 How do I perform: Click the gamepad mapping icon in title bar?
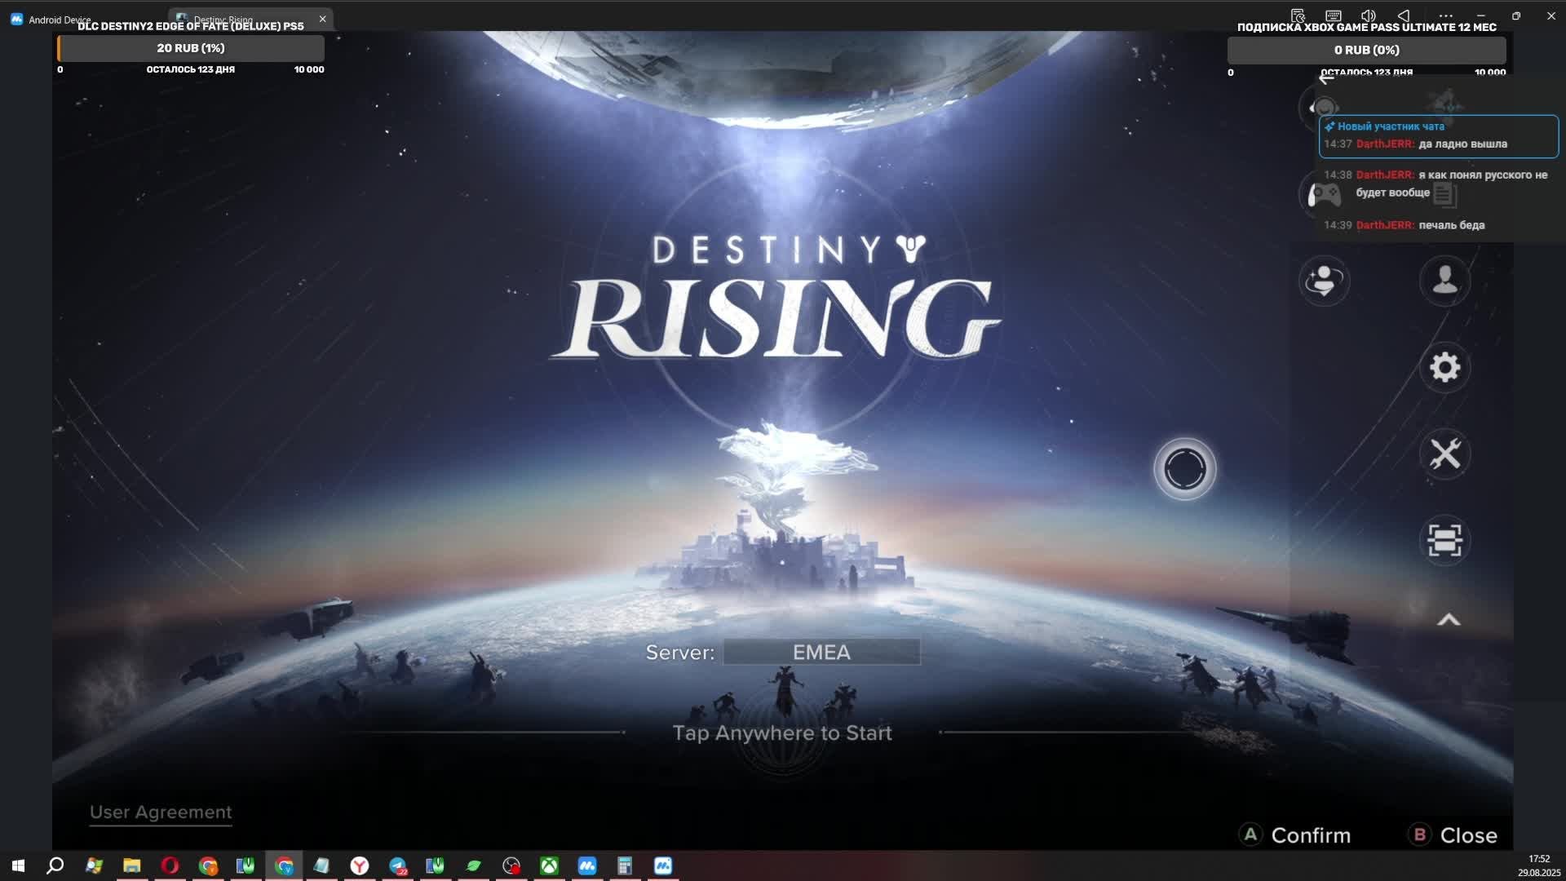tap(1298, 15)
